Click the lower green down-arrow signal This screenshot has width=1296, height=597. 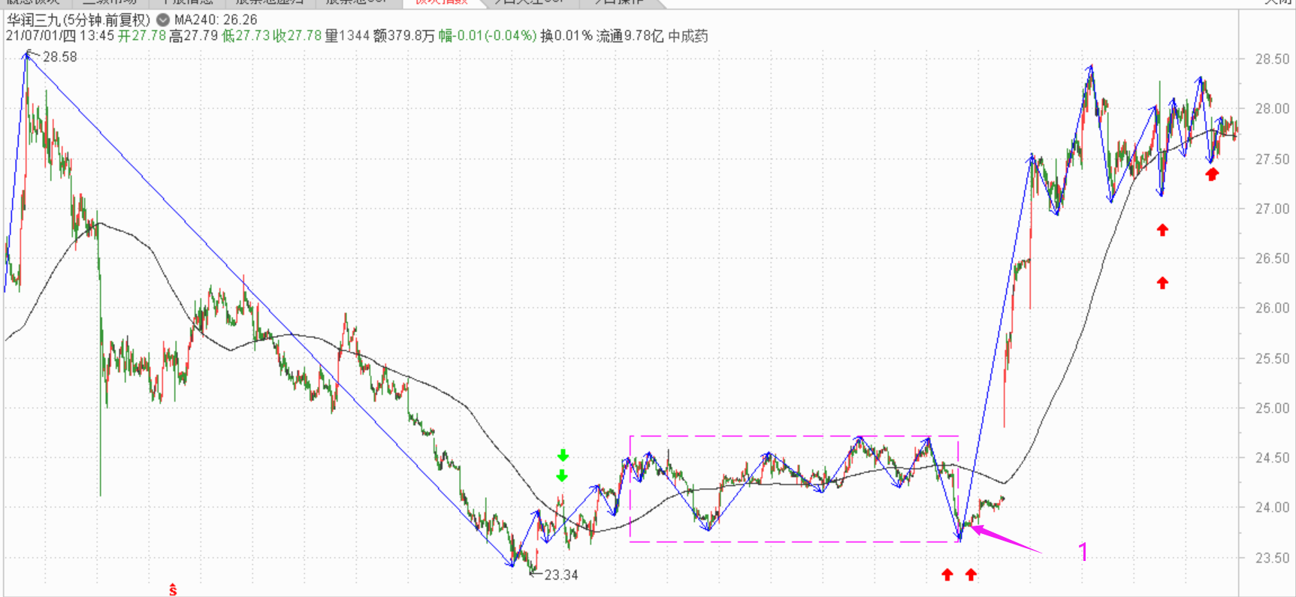(x=562, y=476)
